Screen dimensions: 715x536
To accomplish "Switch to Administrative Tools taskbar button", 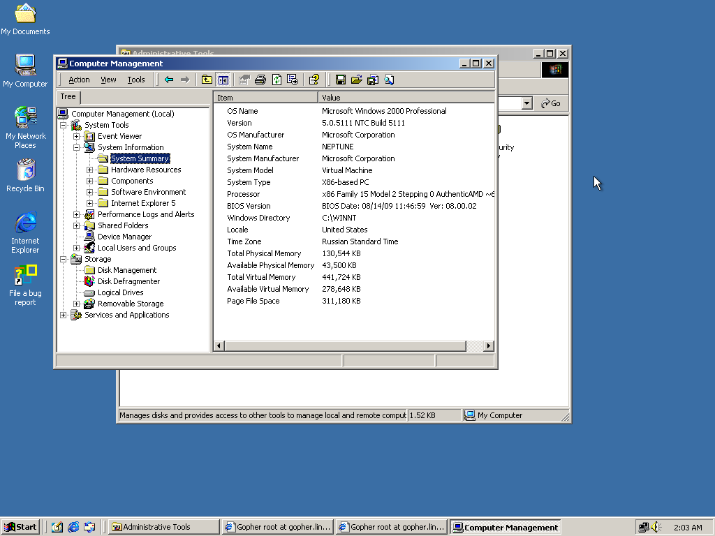I will pyautogui.click(x=164, y=527).
